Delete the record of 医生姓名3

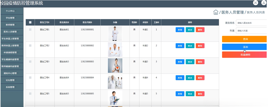click(200, 62)
